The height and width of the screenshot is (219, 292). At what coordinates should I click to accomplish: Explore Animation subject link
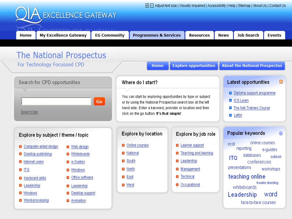click(x=78, y=200)
